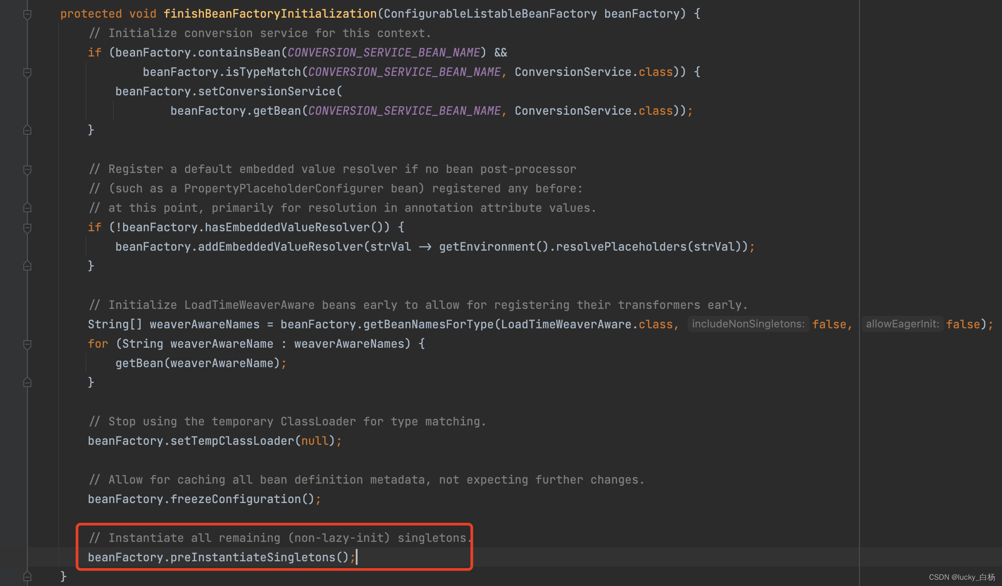Image resolution: width=1002 pixels, height=586 pixels.
Task: Collapse the finishBeanFactoryInitialization method fold marker
Action: [27, 15]
